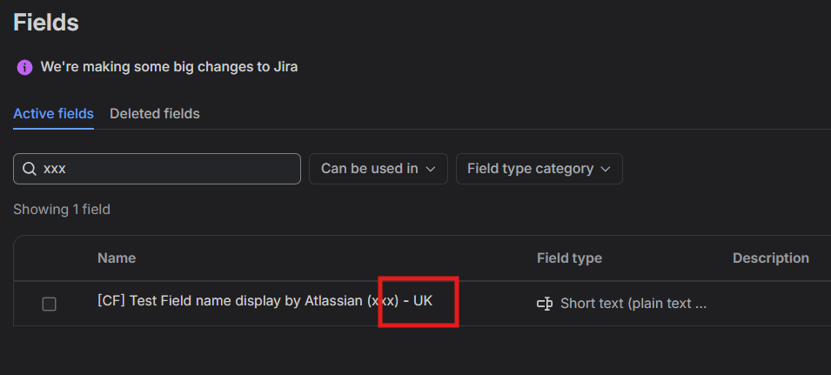Click the Field type column header
831x375 pixels.
click(x=569, y=258)
